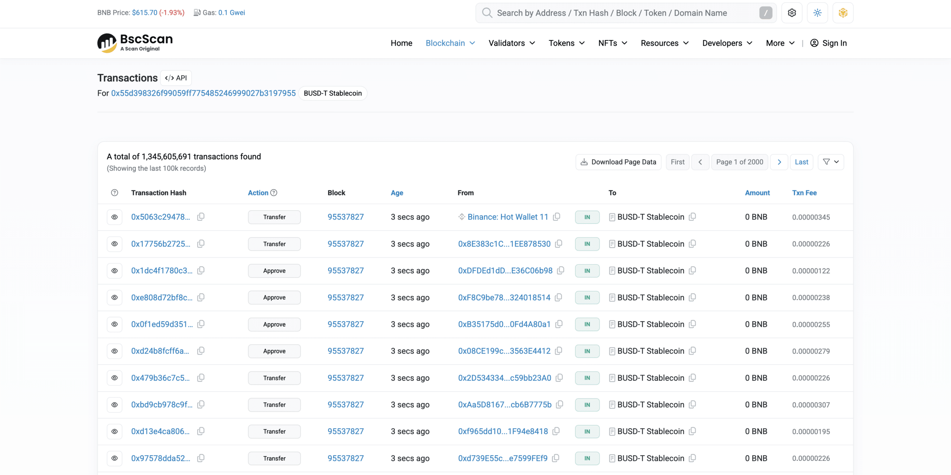Click the BNB network cube icon top right
Viewport: 951px width, 475px height.
tap(843, 12)
